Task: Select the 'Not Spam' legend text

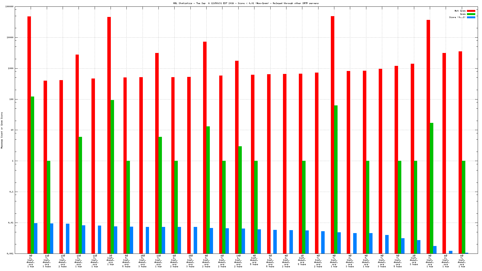Action: tap(460, 11)
